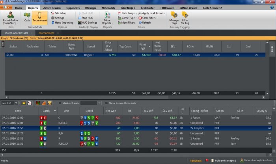Image resolution: width=276 pixels, height=164 pixels.
Task: Click the colored grid matrix icon
Action: (x=38, y=103)
